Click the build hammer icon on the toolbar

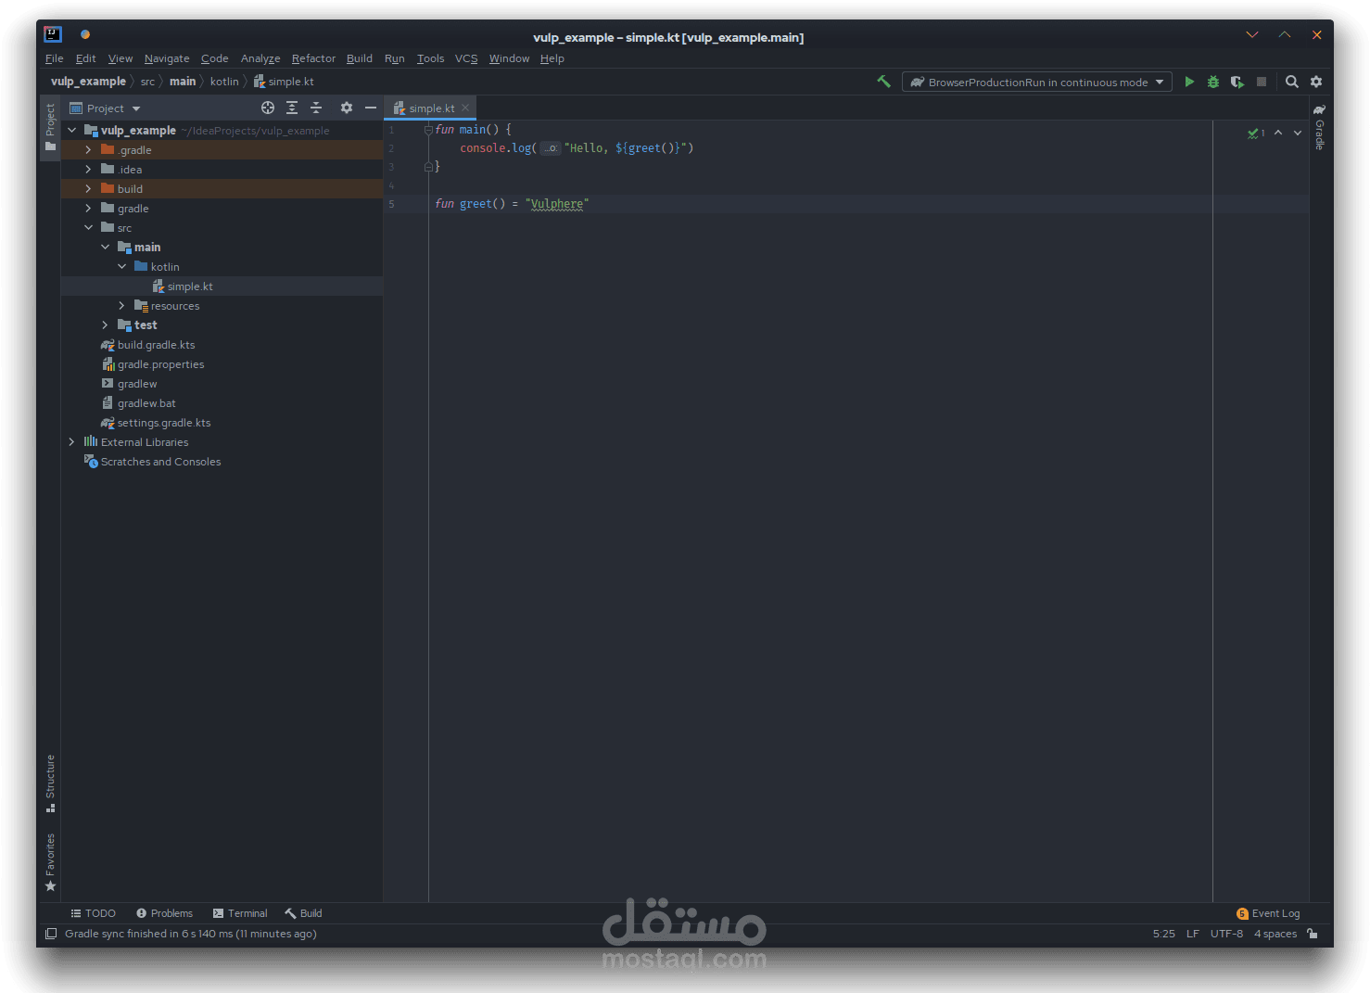click(883, 82)
